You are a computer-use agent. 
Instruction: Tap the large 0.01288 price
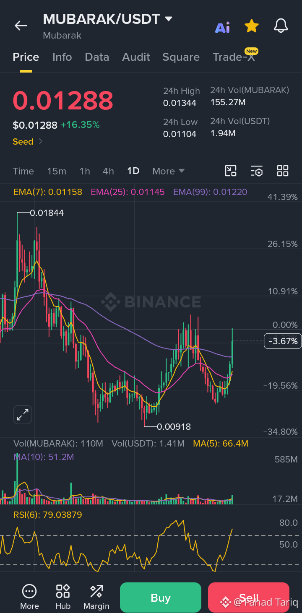63,100
